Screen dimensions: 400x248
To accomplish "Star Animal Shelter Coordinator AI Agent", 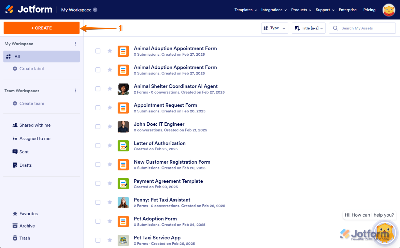I will pyautogui.click(x=110, y=89).
